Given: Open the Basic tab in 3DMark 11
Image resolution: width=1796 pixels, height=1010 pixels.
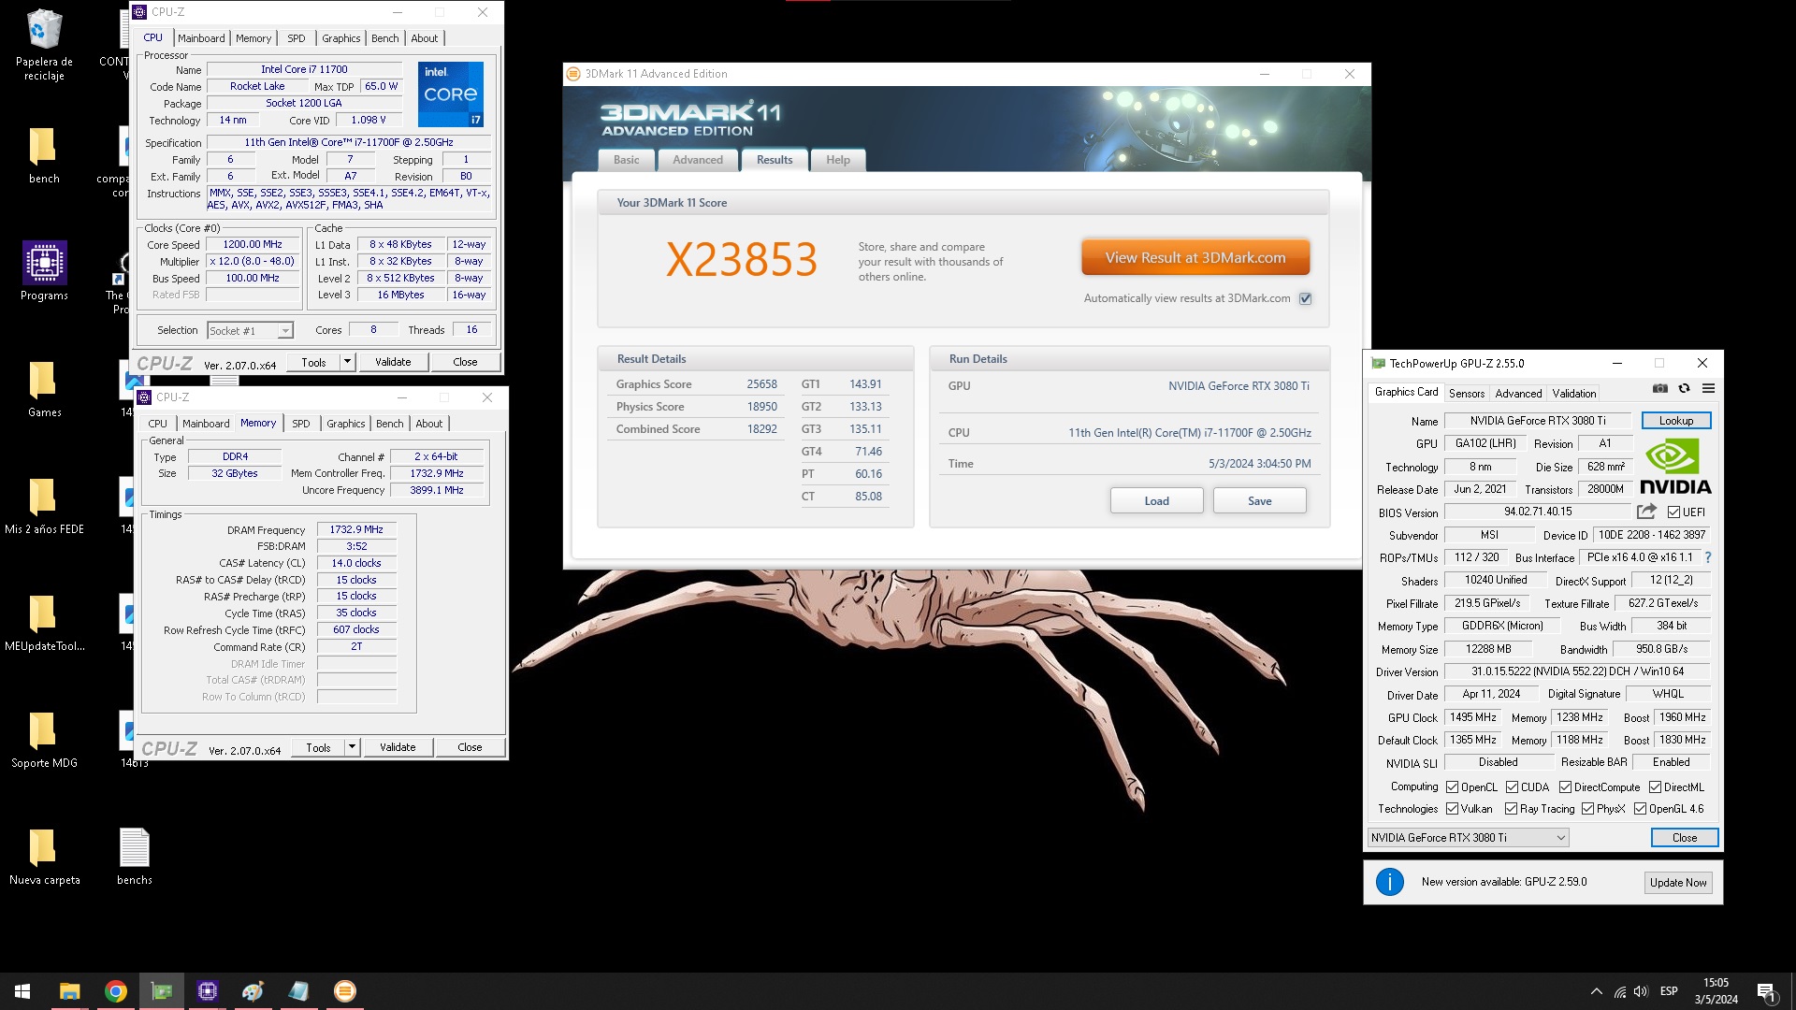Looking at the screenshot, I should (627, 160).
